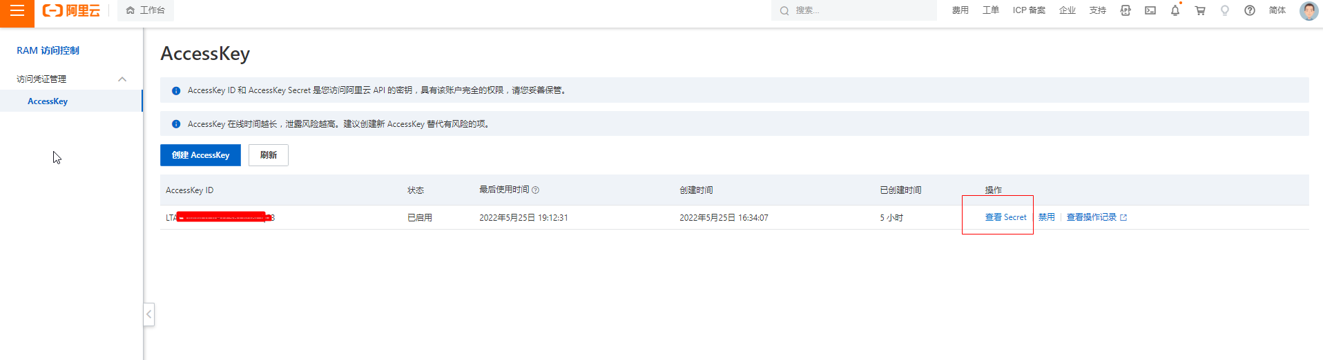Click 禁用 to disable the AccessKey

tap(1046, 217)
